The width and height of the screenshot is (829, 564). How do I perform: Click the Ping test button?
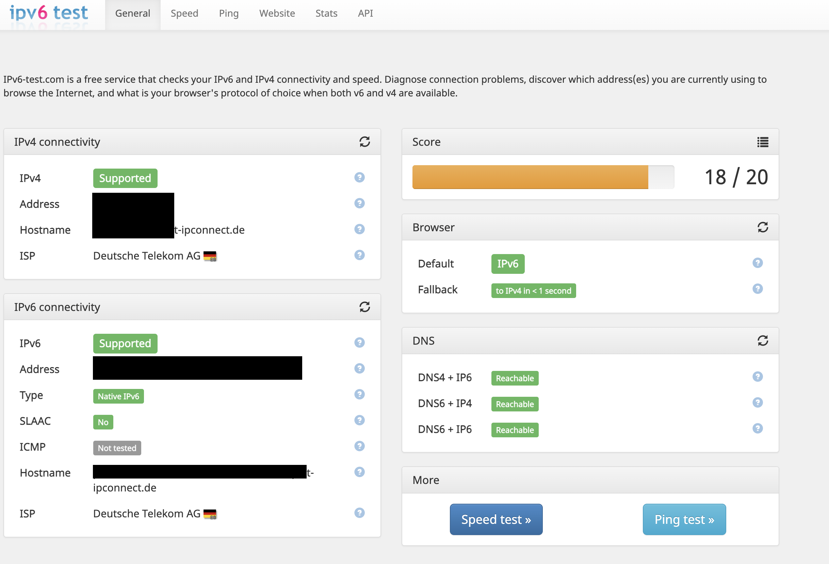[684, 519]
